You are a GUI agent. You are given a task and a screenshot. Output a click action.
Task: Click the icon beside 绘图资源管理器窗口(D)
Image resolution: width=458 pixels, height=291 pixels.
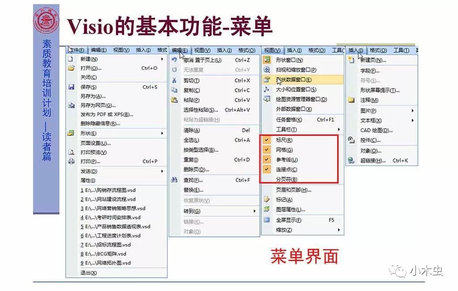[267, 99]
